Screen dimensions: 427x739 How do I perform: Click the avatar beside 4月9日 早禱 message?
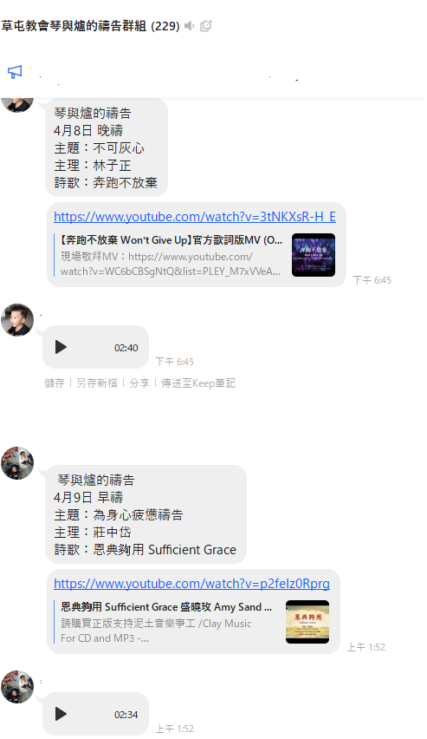pos(17,463)
